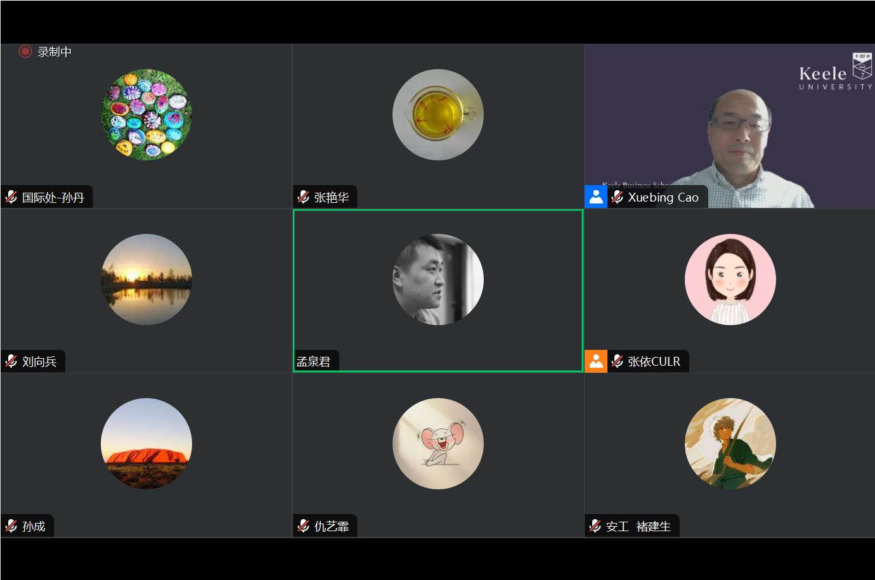Image resolution: width=875 pixels, height=580 pixels.
Task: Click the red recording indicator icon
Action: point(25,51)
